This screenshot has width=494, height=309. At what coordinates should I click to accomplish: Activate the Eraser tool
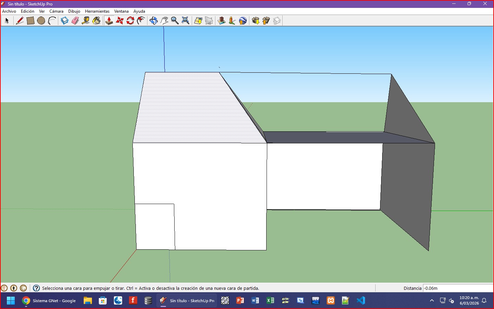75,21
